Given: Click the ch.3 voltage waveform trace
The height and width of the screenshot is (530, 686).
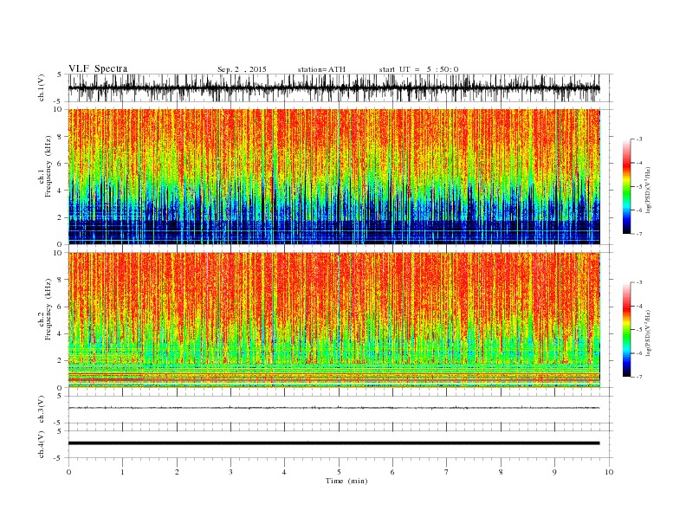Looking at the screenshot, I should click(x=334, y=408).
